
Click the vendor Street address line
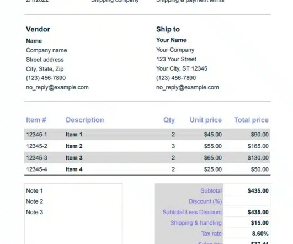45,60
